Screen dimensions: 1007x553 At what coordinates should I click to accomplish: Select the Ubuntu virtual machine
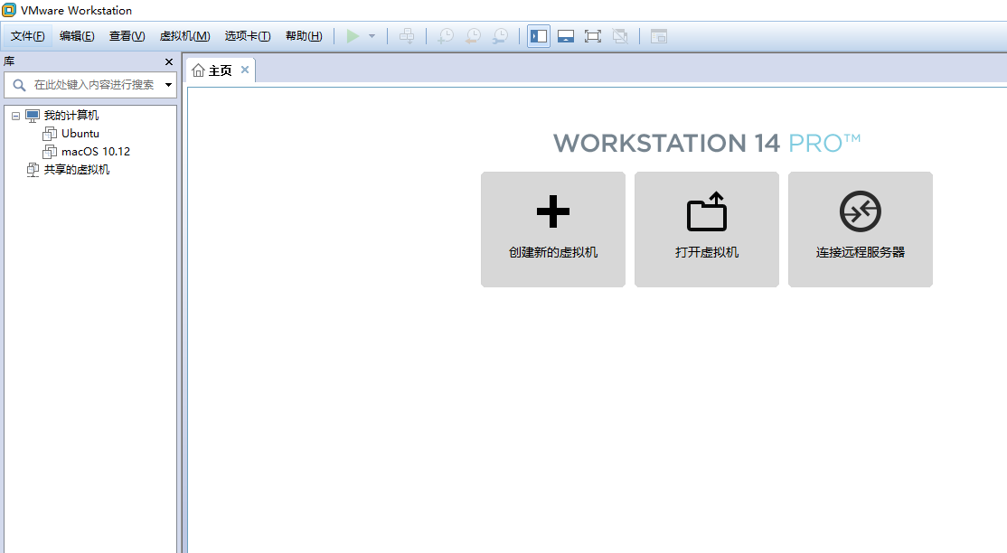click(x=80, y=133)
